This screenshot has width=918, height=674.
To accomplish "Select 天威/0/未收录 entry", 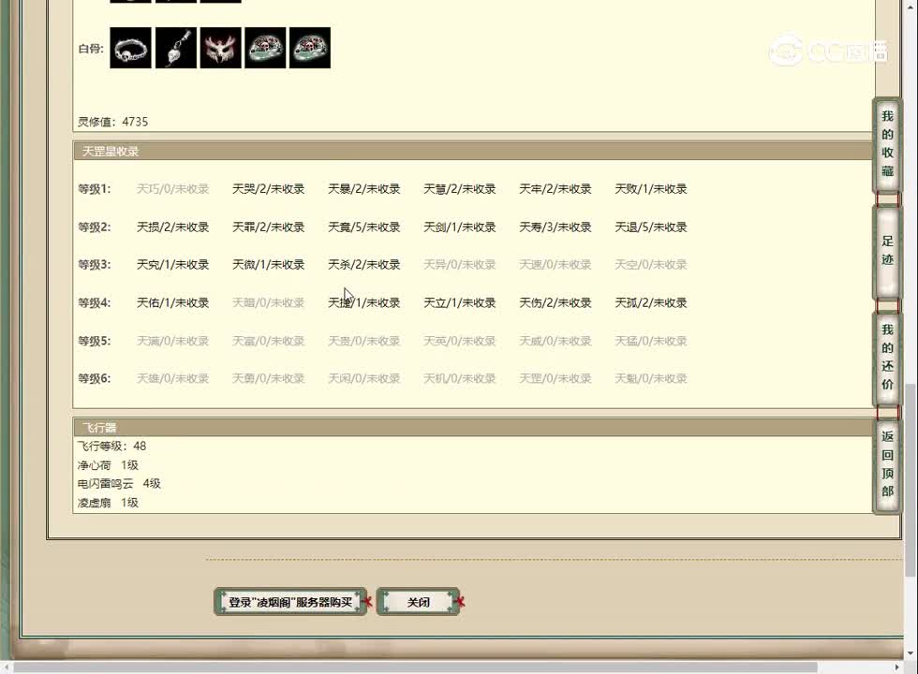I will click(555, 341).
